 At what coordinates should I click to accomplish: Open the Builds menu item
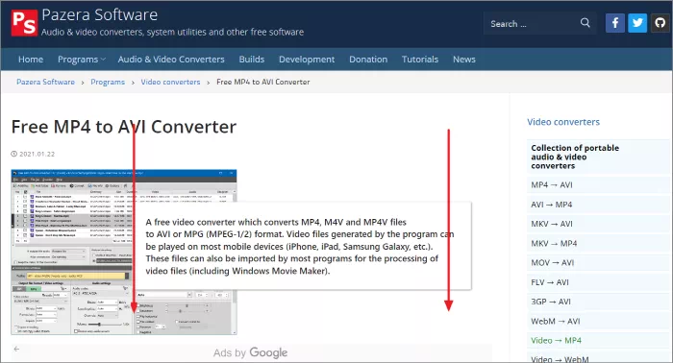pyautogui.click(x=252, y=60)
